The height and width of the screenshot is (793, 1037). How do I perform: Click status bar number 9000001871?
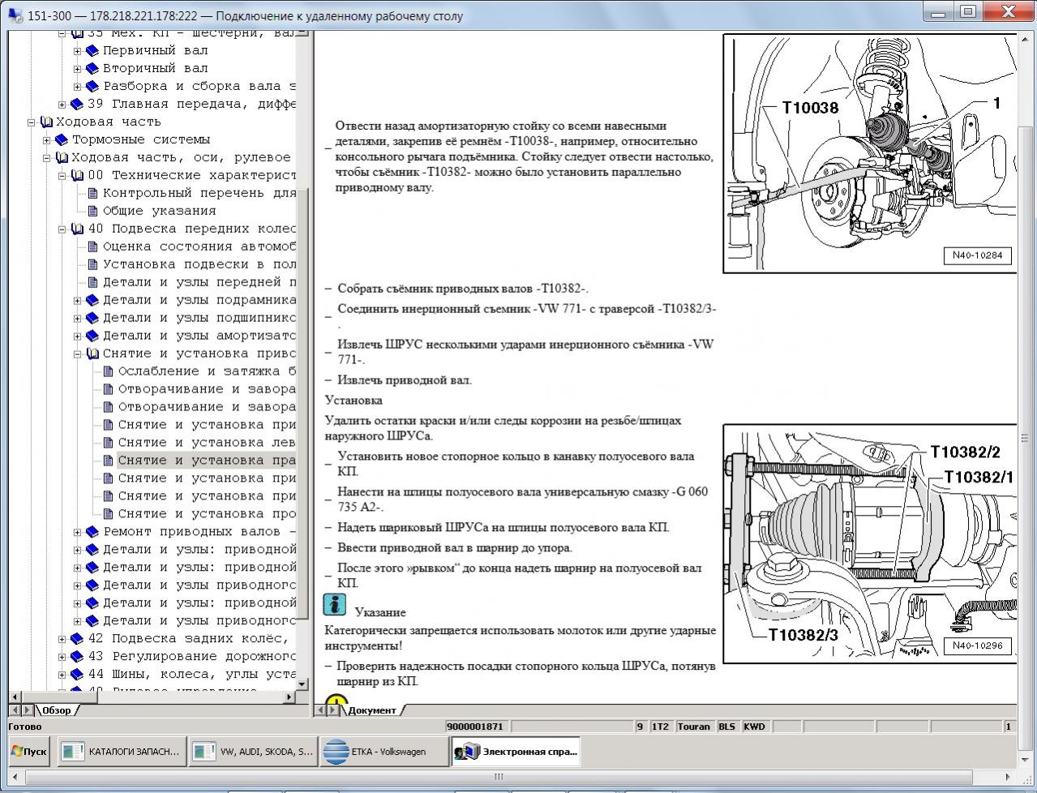(x=475, y=727)
